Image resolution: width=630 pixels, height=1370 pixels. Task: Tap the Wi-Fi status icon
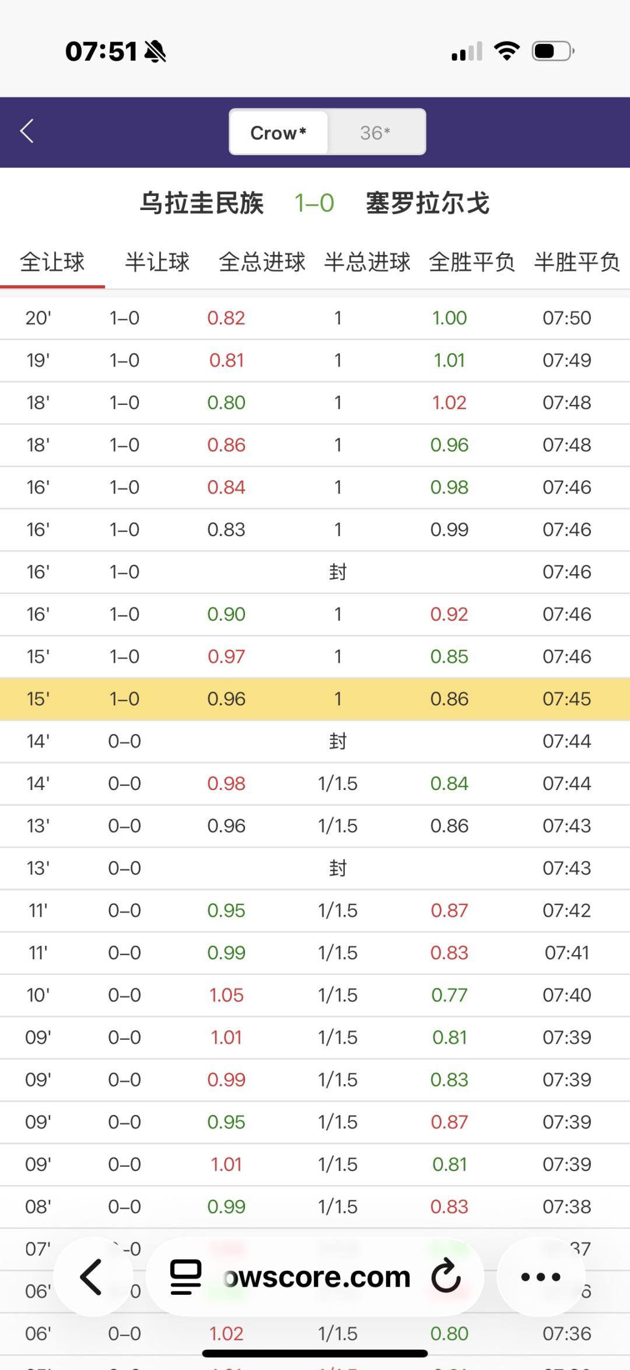tap(506, 51)
